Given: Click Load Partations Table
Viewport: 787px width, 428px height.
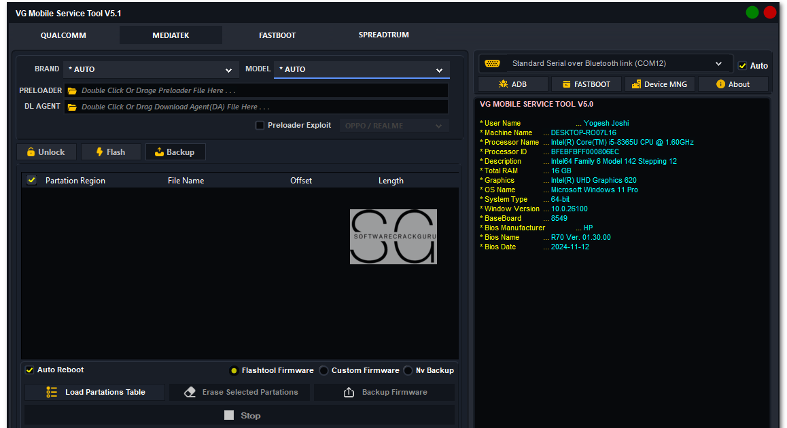Looking at the screenshot, I should coord(95,393).
